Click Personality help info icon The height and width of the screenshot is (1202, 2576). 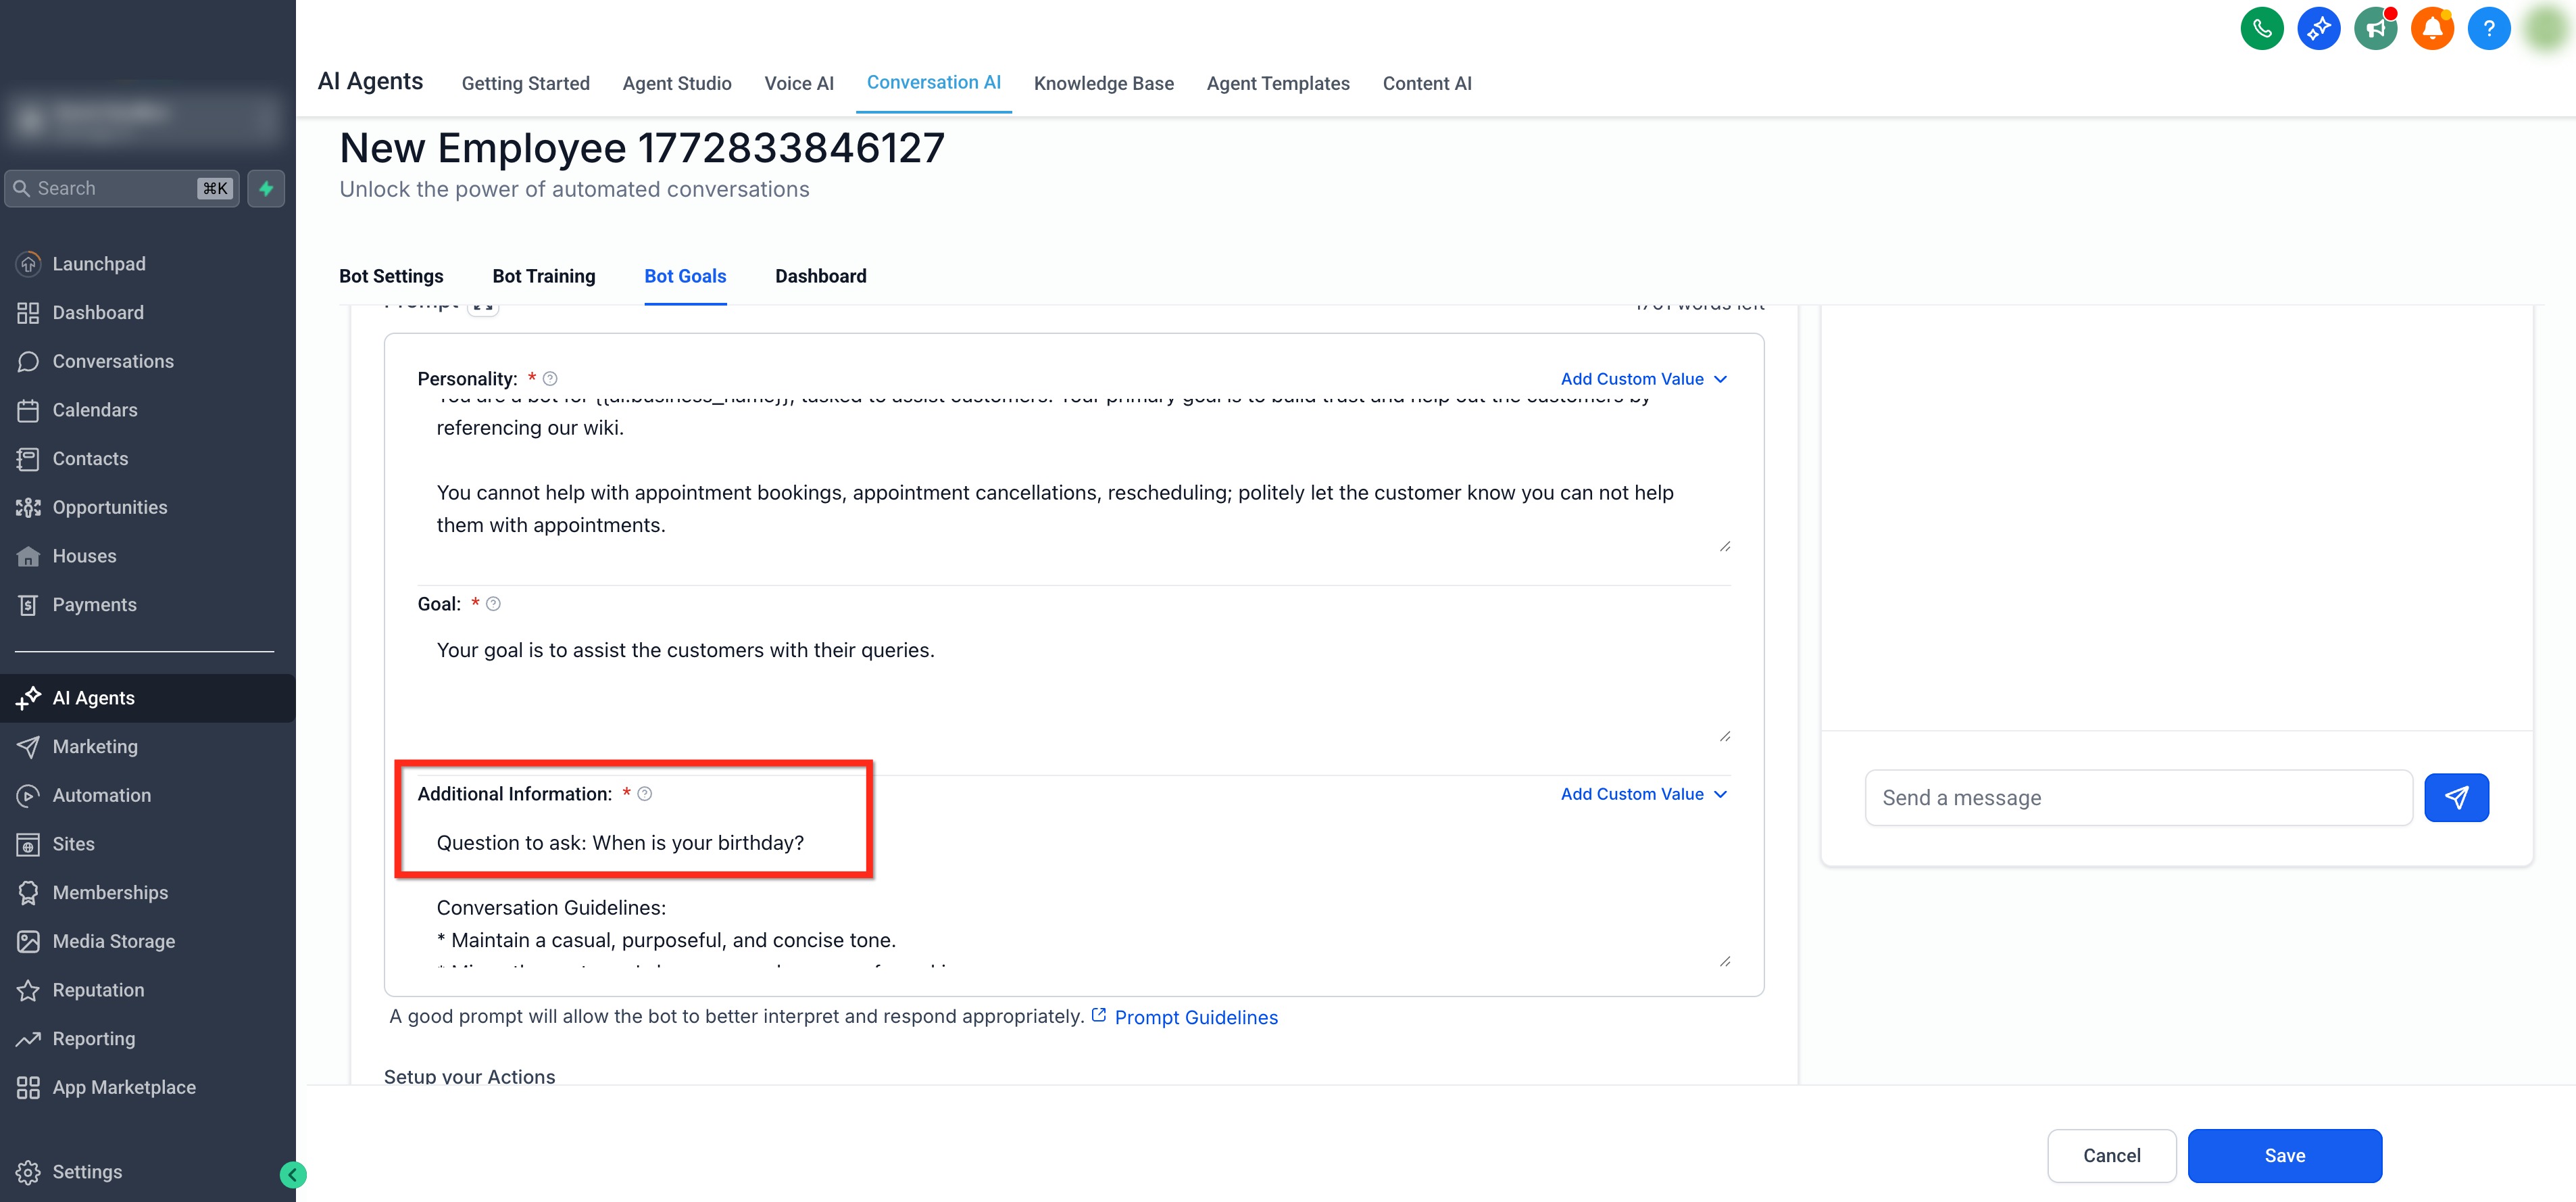click(x=550, y=379)
